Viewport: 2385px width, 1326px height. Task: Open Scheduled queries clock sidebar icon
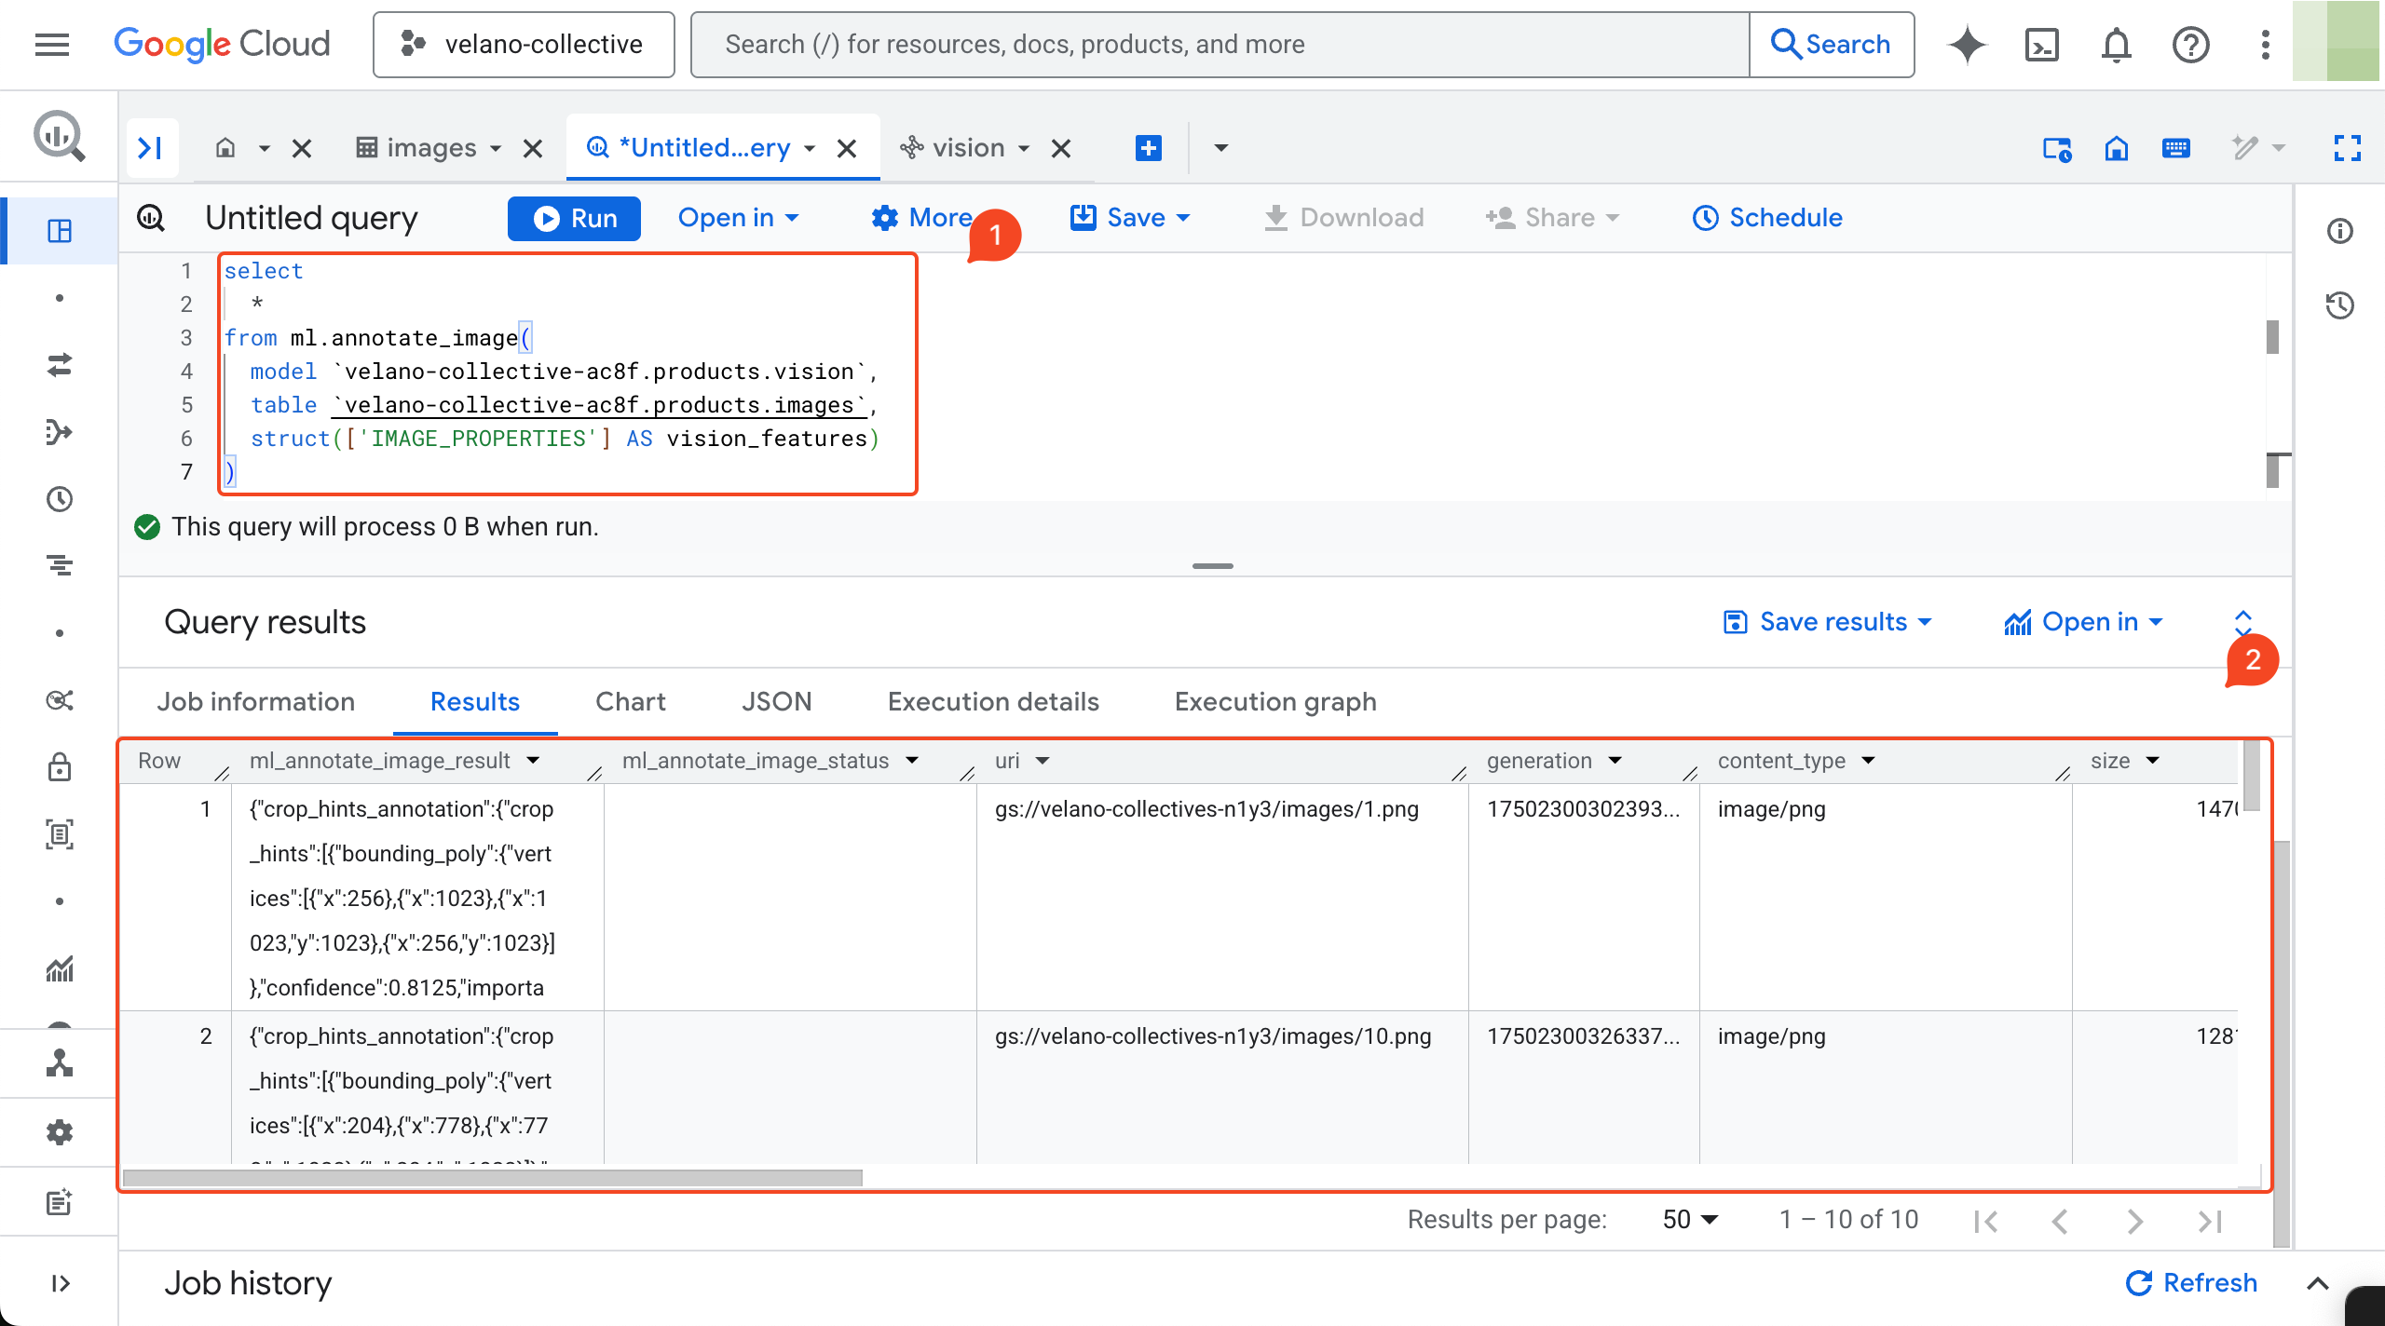click(x=60, y=499)
